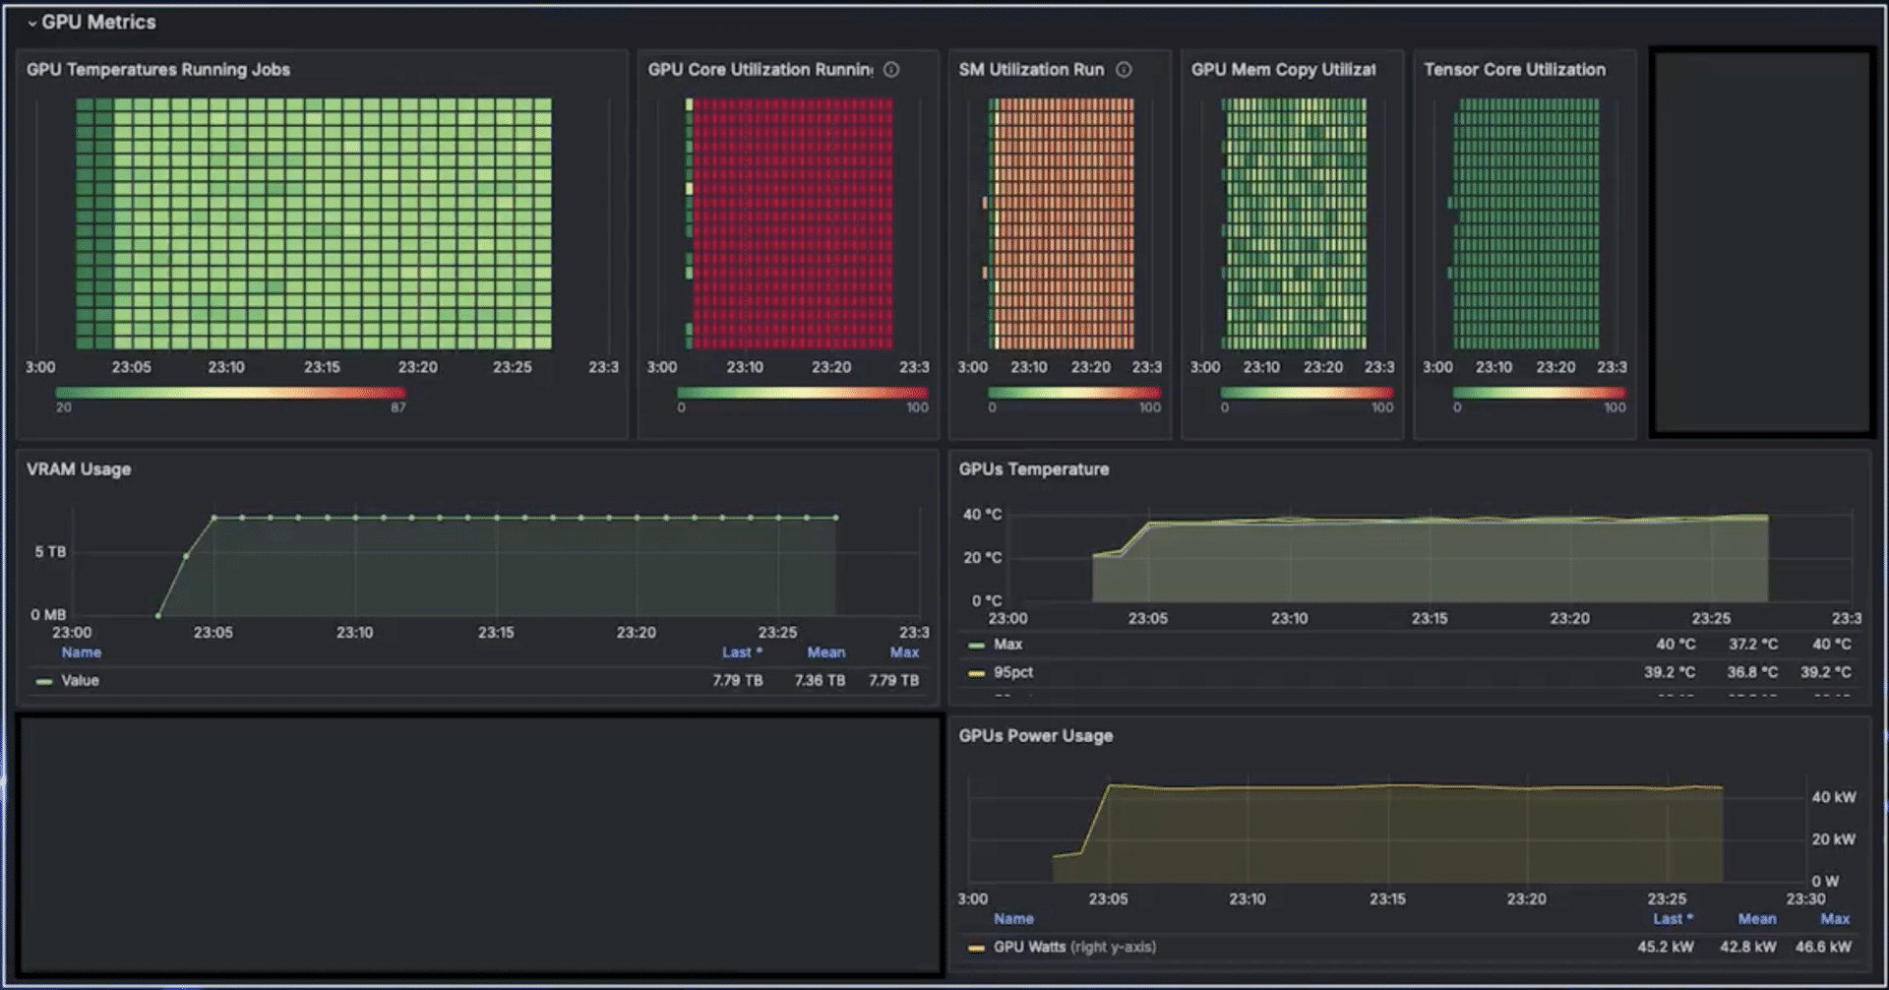Open GPU Mem Copy Utilization panel title
This screenshot has height=990, width=1889.
pos(1283,70)
